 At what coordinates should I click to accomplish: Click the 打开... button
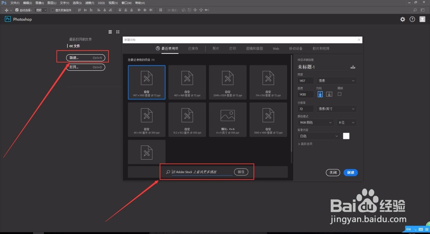pos(86,67)
